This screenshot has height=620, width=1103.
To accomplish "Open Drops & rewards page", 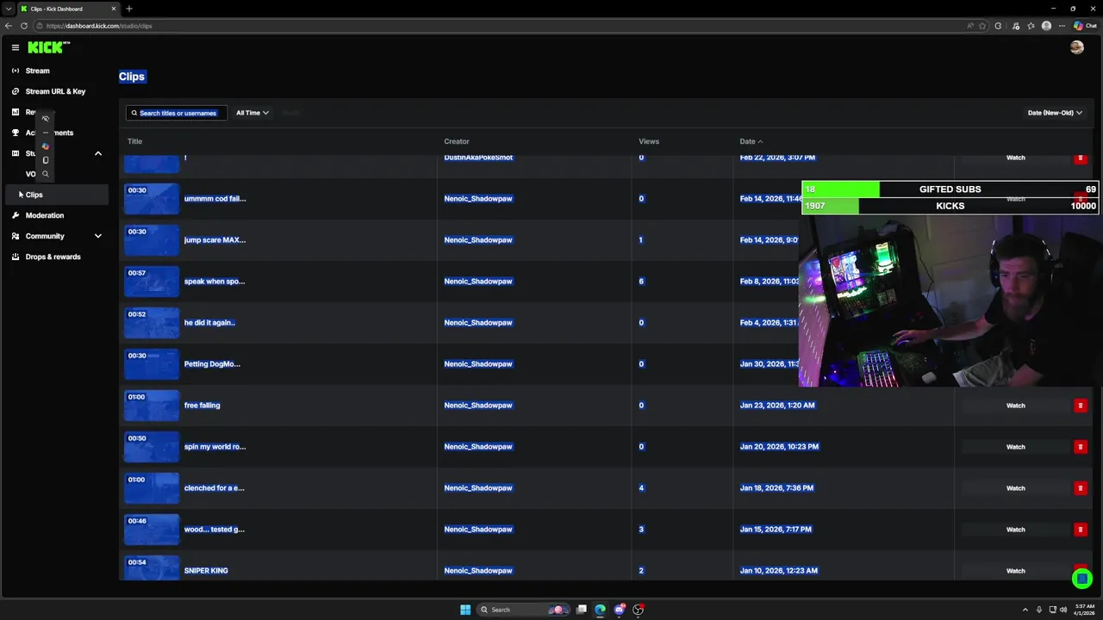I will [53, 257].
